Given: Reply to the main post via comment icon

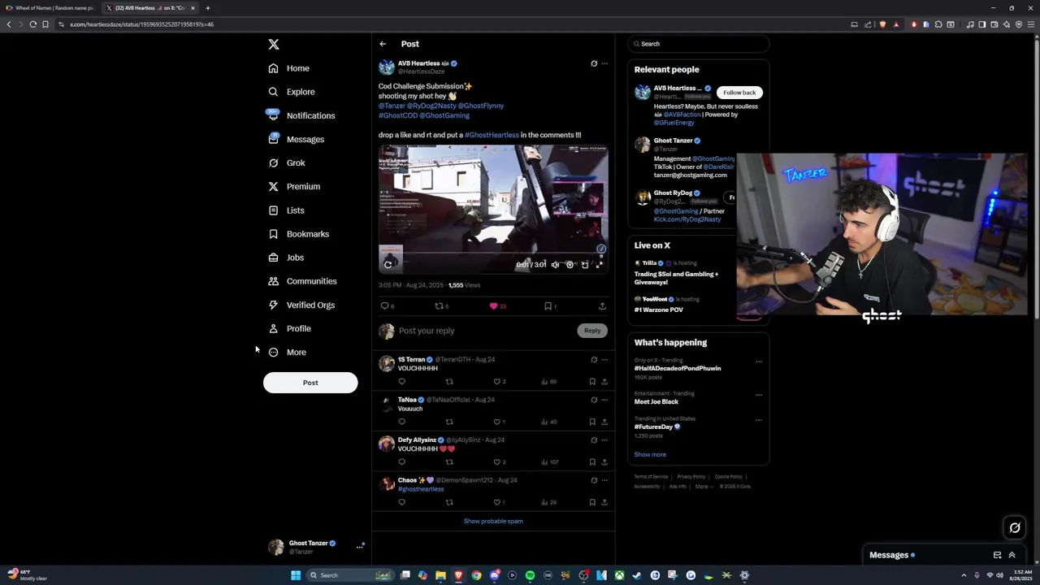Looking at the screenshot, I should coord(385,306).
